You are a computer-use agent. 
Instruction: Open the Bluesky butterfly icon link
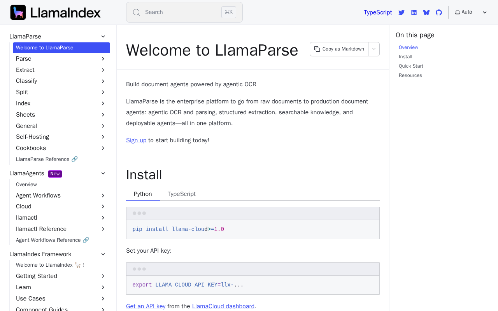(x=426, y=12)
